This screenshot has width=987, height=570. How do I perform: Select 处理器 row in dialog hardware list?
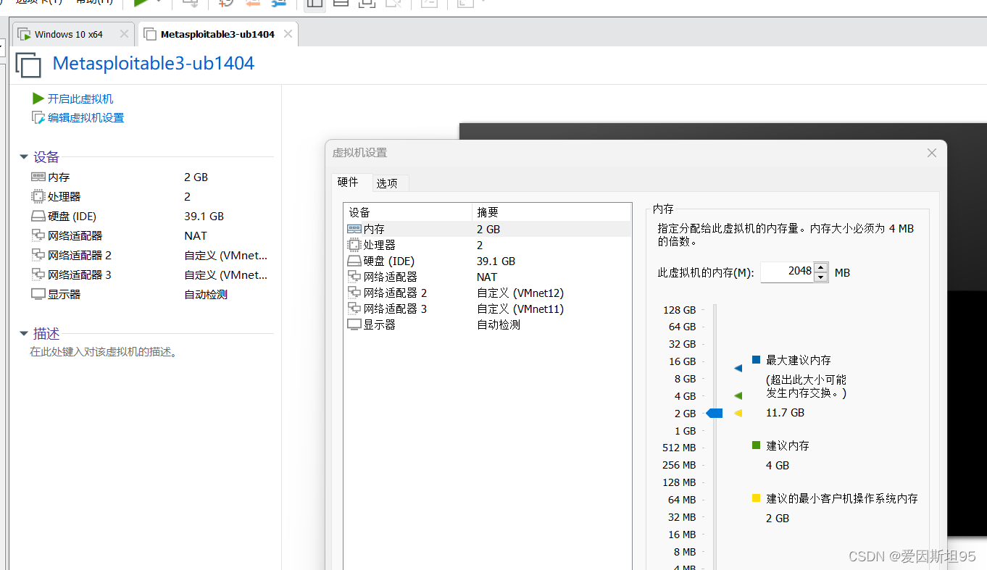click(x=488, y=245)
